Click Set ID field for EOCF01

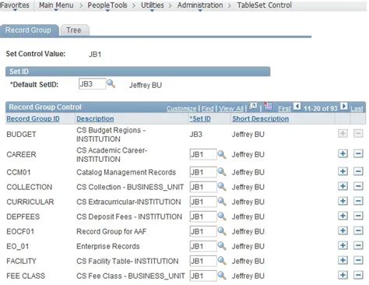[x=203, y=231]
